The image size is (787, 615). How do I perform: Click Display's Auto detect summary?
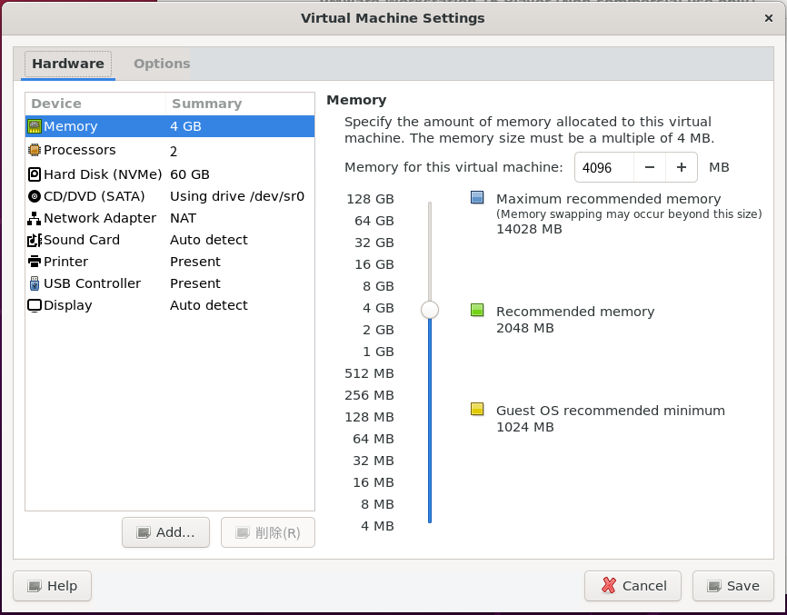coord(209,305)
